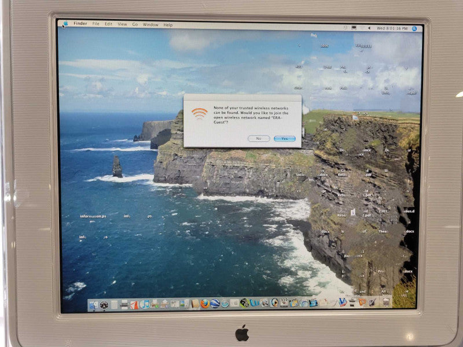Open the Apple menu
This screenshot has width=463, height=347.
[65, 23]
